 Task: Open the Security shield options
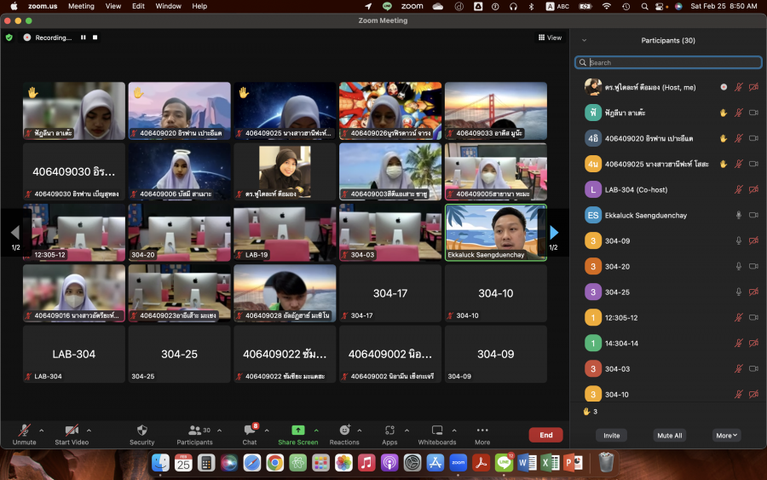141,431
